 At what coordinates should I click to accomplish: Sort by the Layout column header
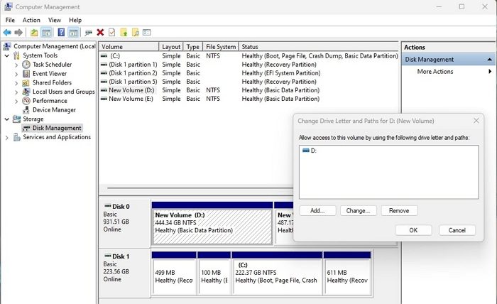click(x=171, y=47)
